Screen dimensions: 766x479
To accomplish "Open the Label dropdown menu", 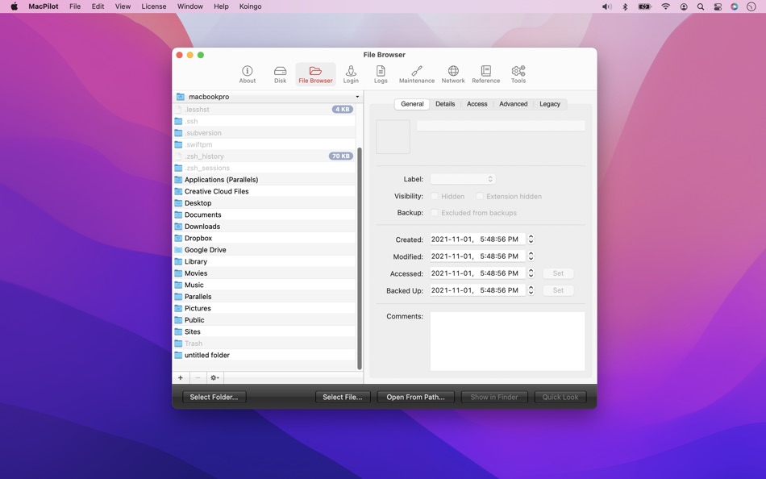I will tap(463, 179).
